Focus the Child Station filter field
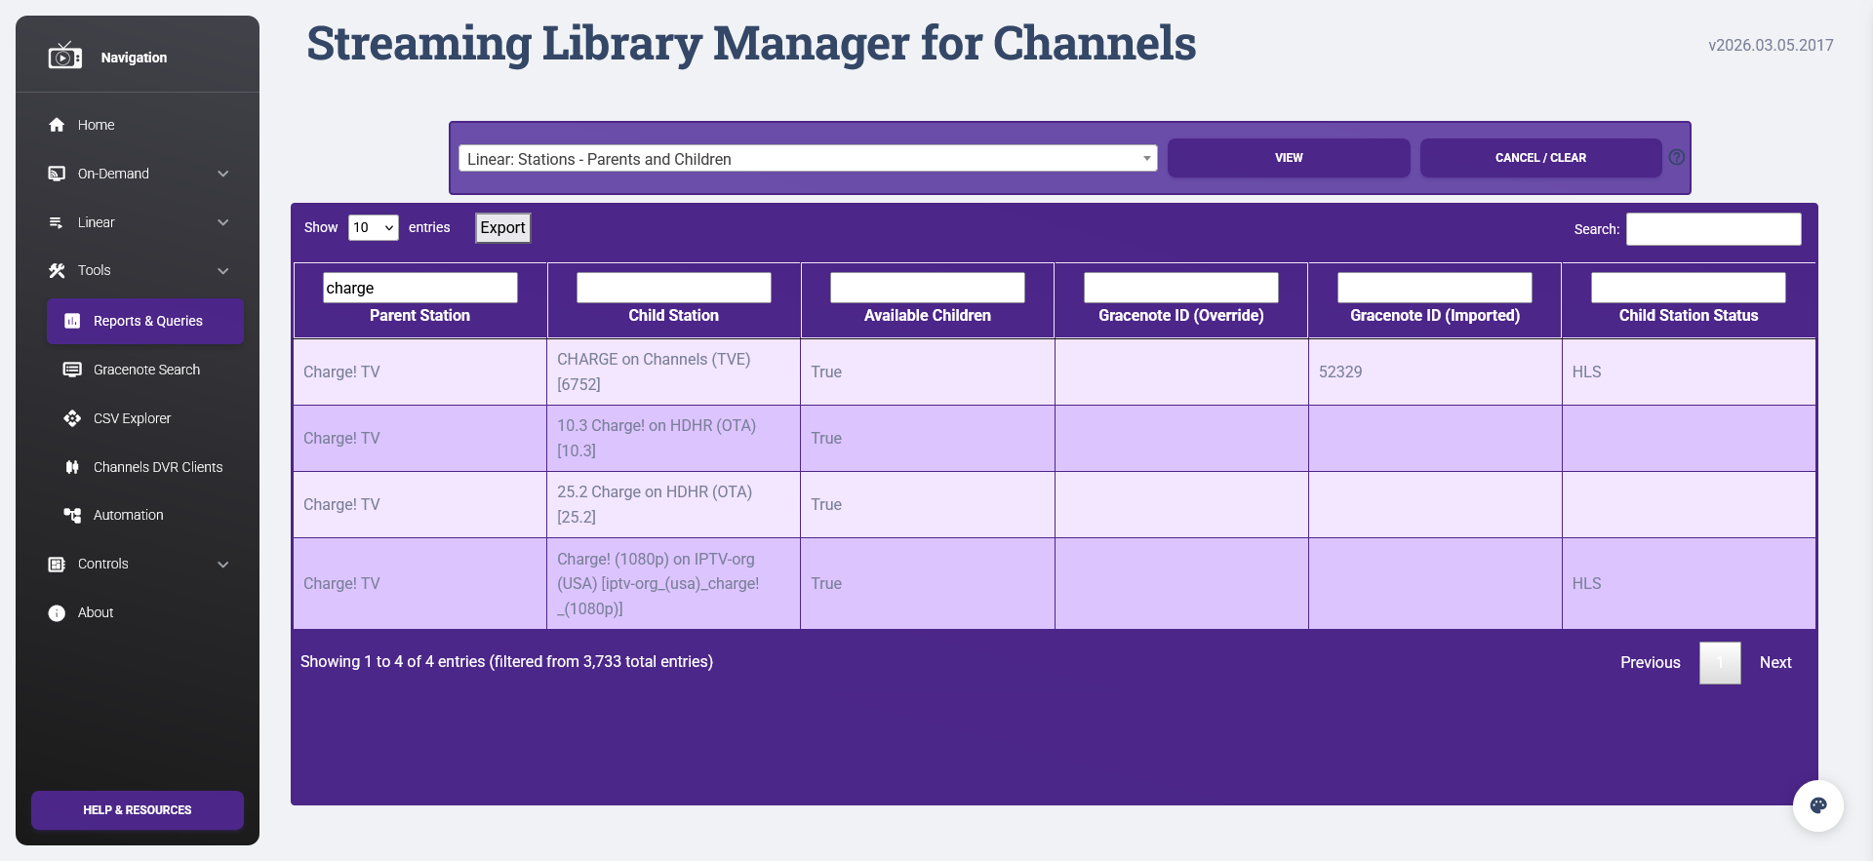This screenshot has width=1873, height=861. click(x=673, y=288)
